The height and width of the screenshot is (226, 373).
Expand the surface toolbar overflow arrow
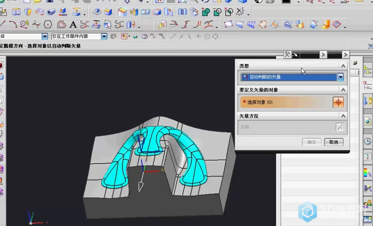(345, 27)
